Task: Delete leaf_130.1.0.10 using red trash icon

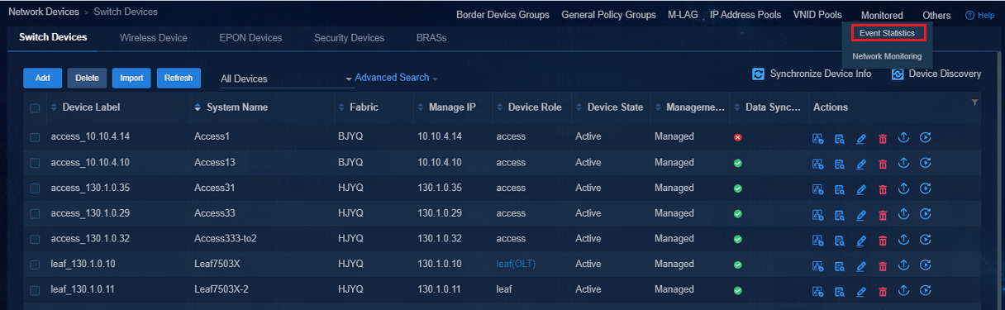Action: coord(882,265)
